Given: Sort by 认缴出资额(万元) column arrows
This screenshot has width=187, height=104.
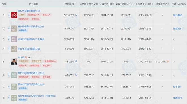Looking at the screenshot, I should pyautogui.click(x=98, y=4).
